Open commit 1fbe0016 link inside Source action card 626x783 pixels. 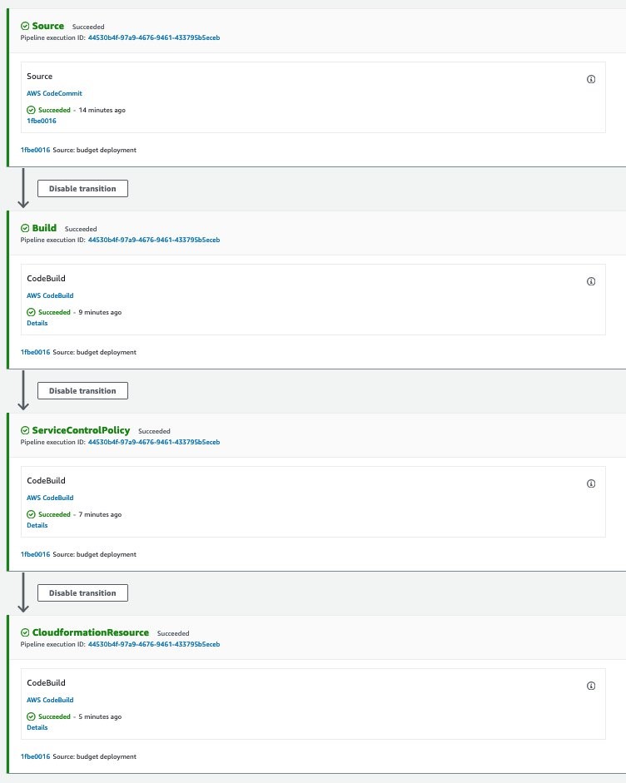(x=42, y=121)
